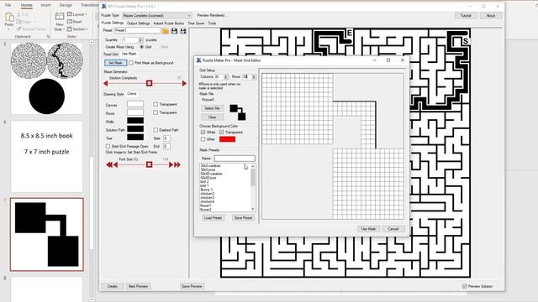Uncheck White background checkbox in Mask Grid Editor
Viewport: 538px width, 302px height.
pos(203,132)
